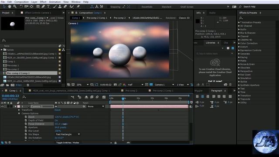Click the timeline current-time indicator
The height and width of the screenshot is (157, 279).
tap(123, 99)
